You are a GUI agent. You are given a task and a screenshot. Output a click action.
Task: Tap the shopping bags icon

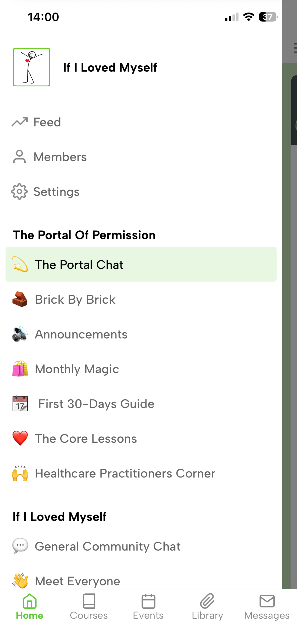20,369
